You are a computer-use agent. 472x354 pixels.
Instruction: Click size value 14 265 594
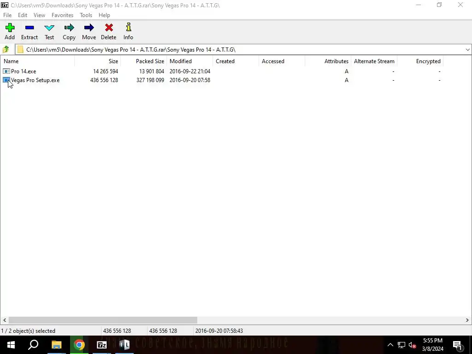tap(106, 71)
